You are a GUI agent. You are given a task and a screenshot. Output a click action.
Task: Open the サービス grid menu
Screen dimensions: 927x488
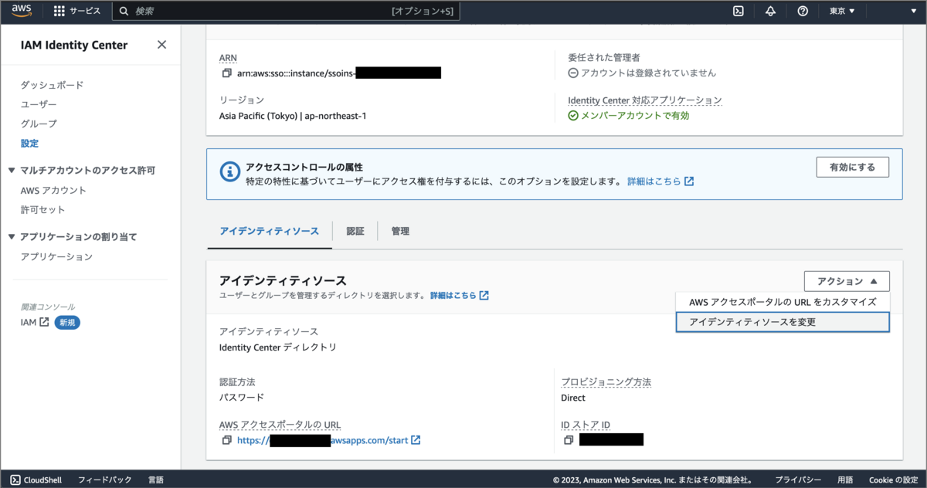(76, 11)
